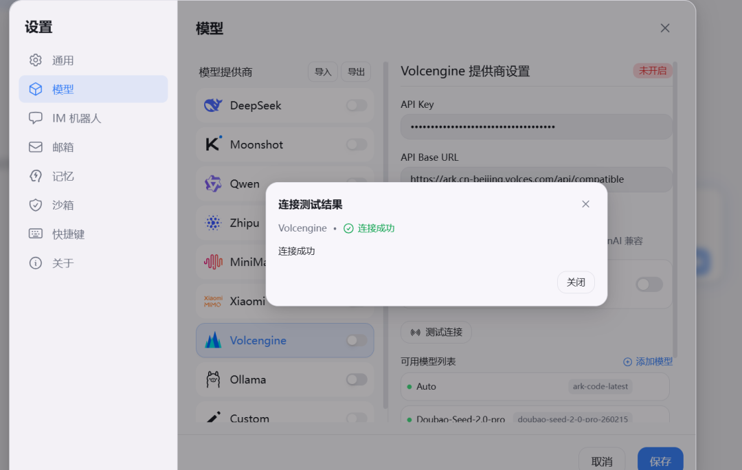Image resolution: width=742 pixels, height=470 pixels.
Task: Go to the 记忆 settings section
Action: coord(63,176)
